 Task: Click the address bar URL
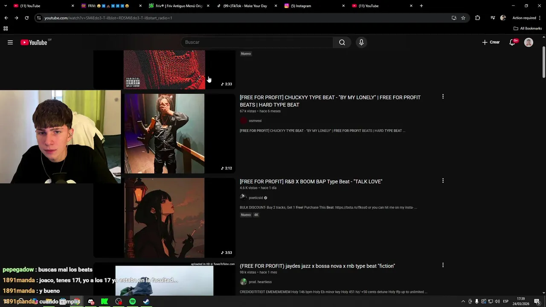pyautogui.click(x=108, y=18)
